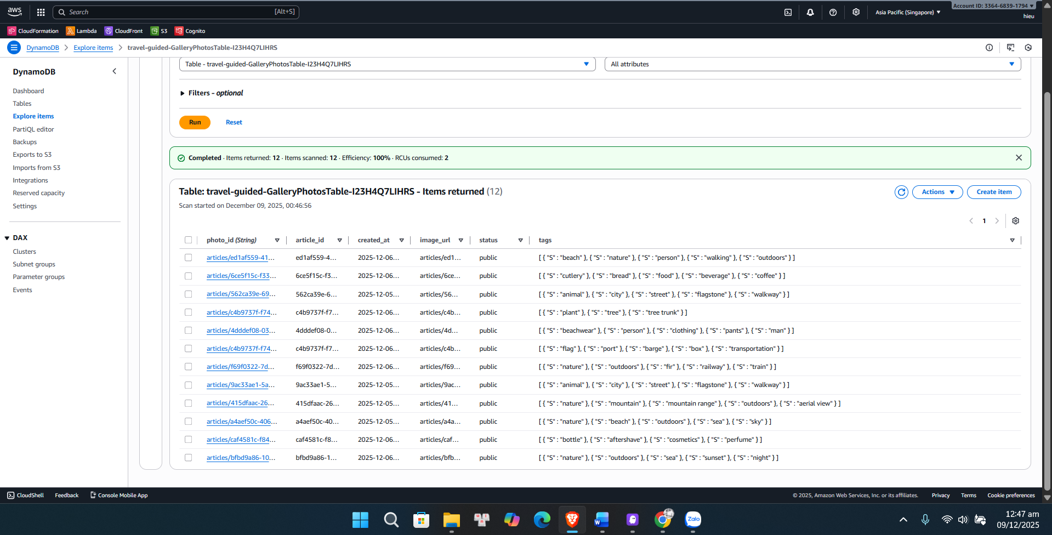Click the orange Run button
Screen dimensions: 1052x535
195,122
